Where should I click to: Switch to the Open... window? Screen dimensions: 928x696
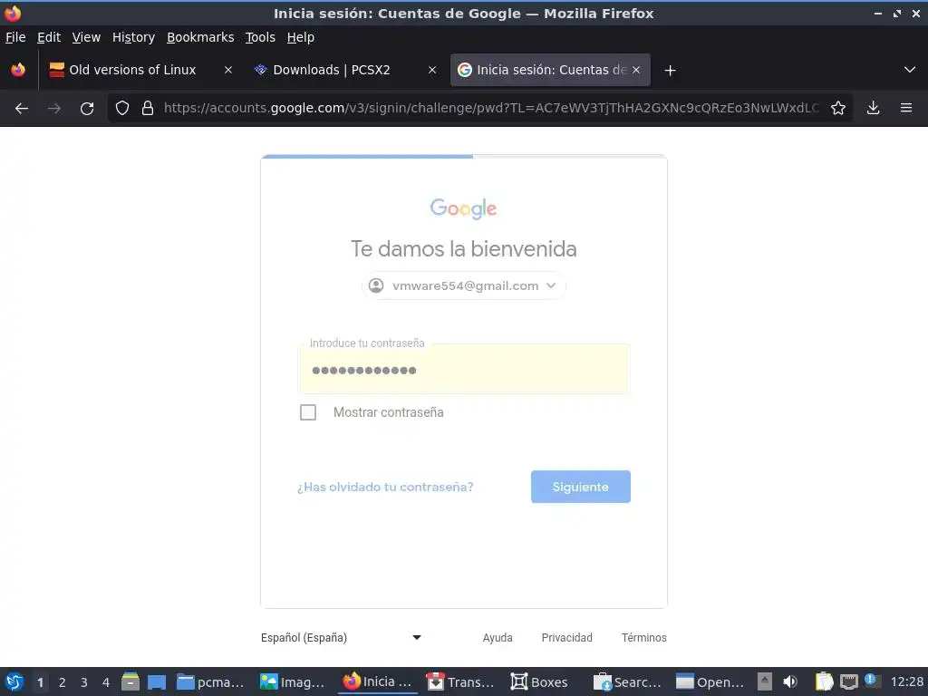710,681
